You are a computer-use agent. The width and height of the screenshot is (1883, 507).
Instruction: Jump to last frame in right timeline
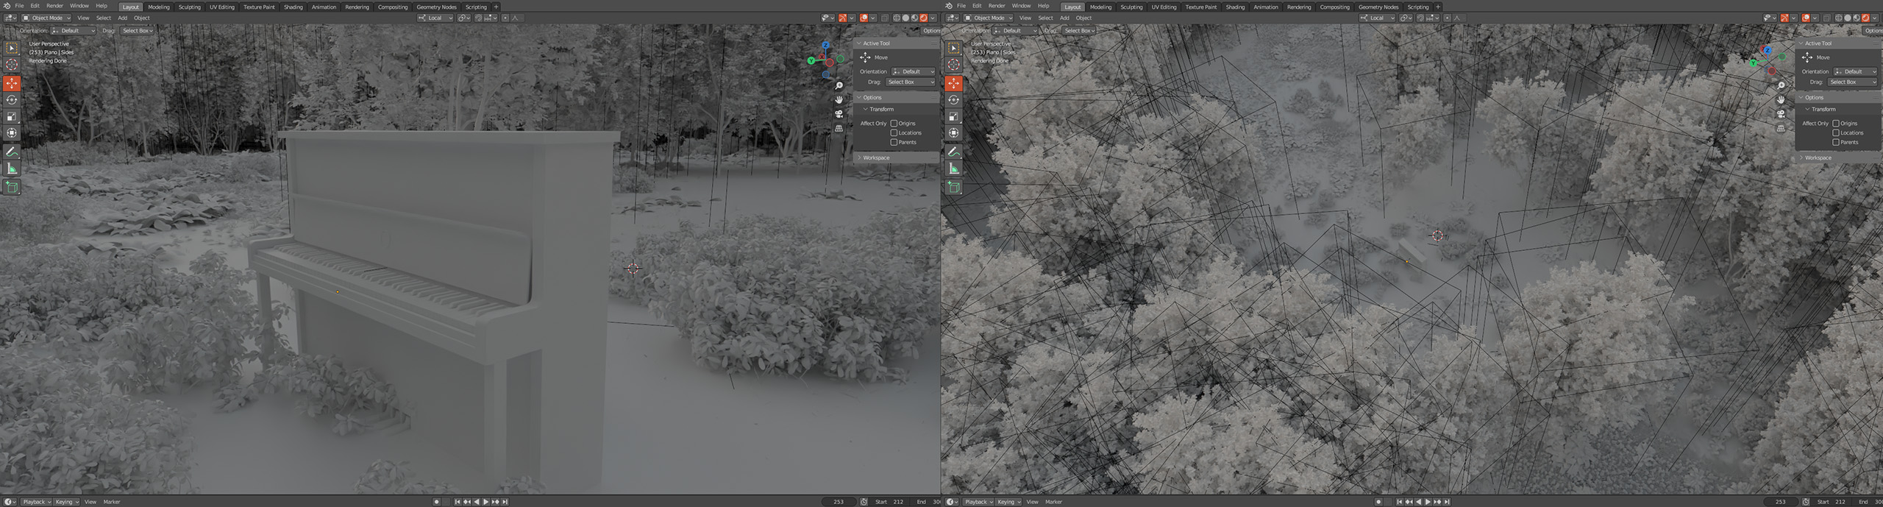tap(1447, 502)
